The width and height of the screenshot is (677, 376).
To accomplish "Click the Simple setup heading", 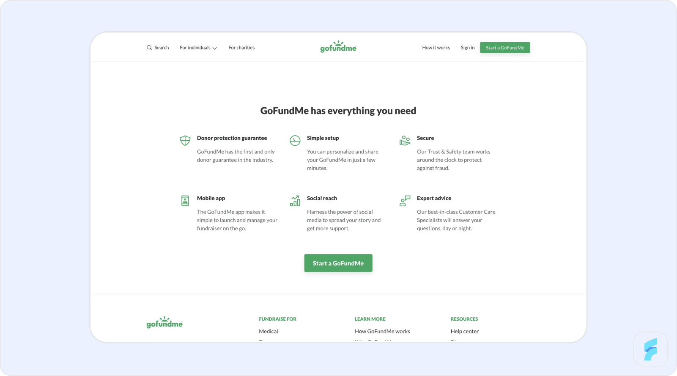I will pos(323,138).
